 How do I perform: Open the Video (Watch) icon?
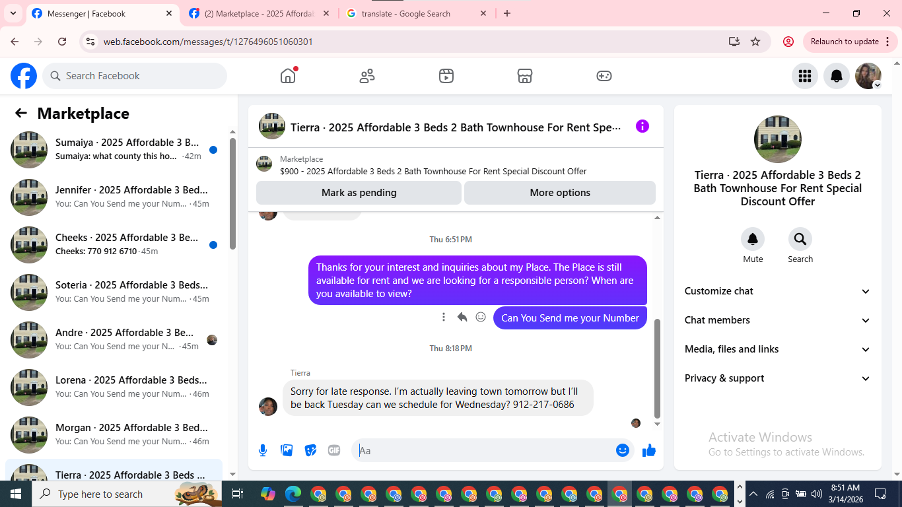[446, 76]
